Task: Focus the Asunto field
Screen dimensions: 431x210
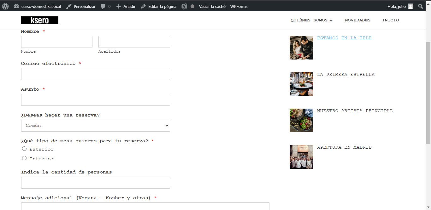Action: (96, 100)
